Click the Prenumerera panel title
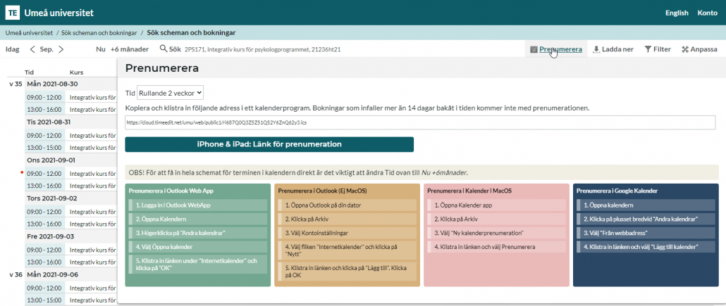 (162, 68)
